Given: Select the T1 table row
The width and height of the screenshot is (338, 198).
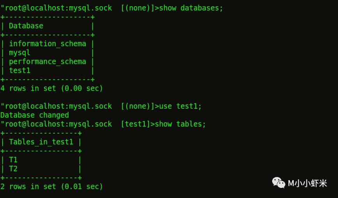Looking at the screenshot, I should [13, 160].
